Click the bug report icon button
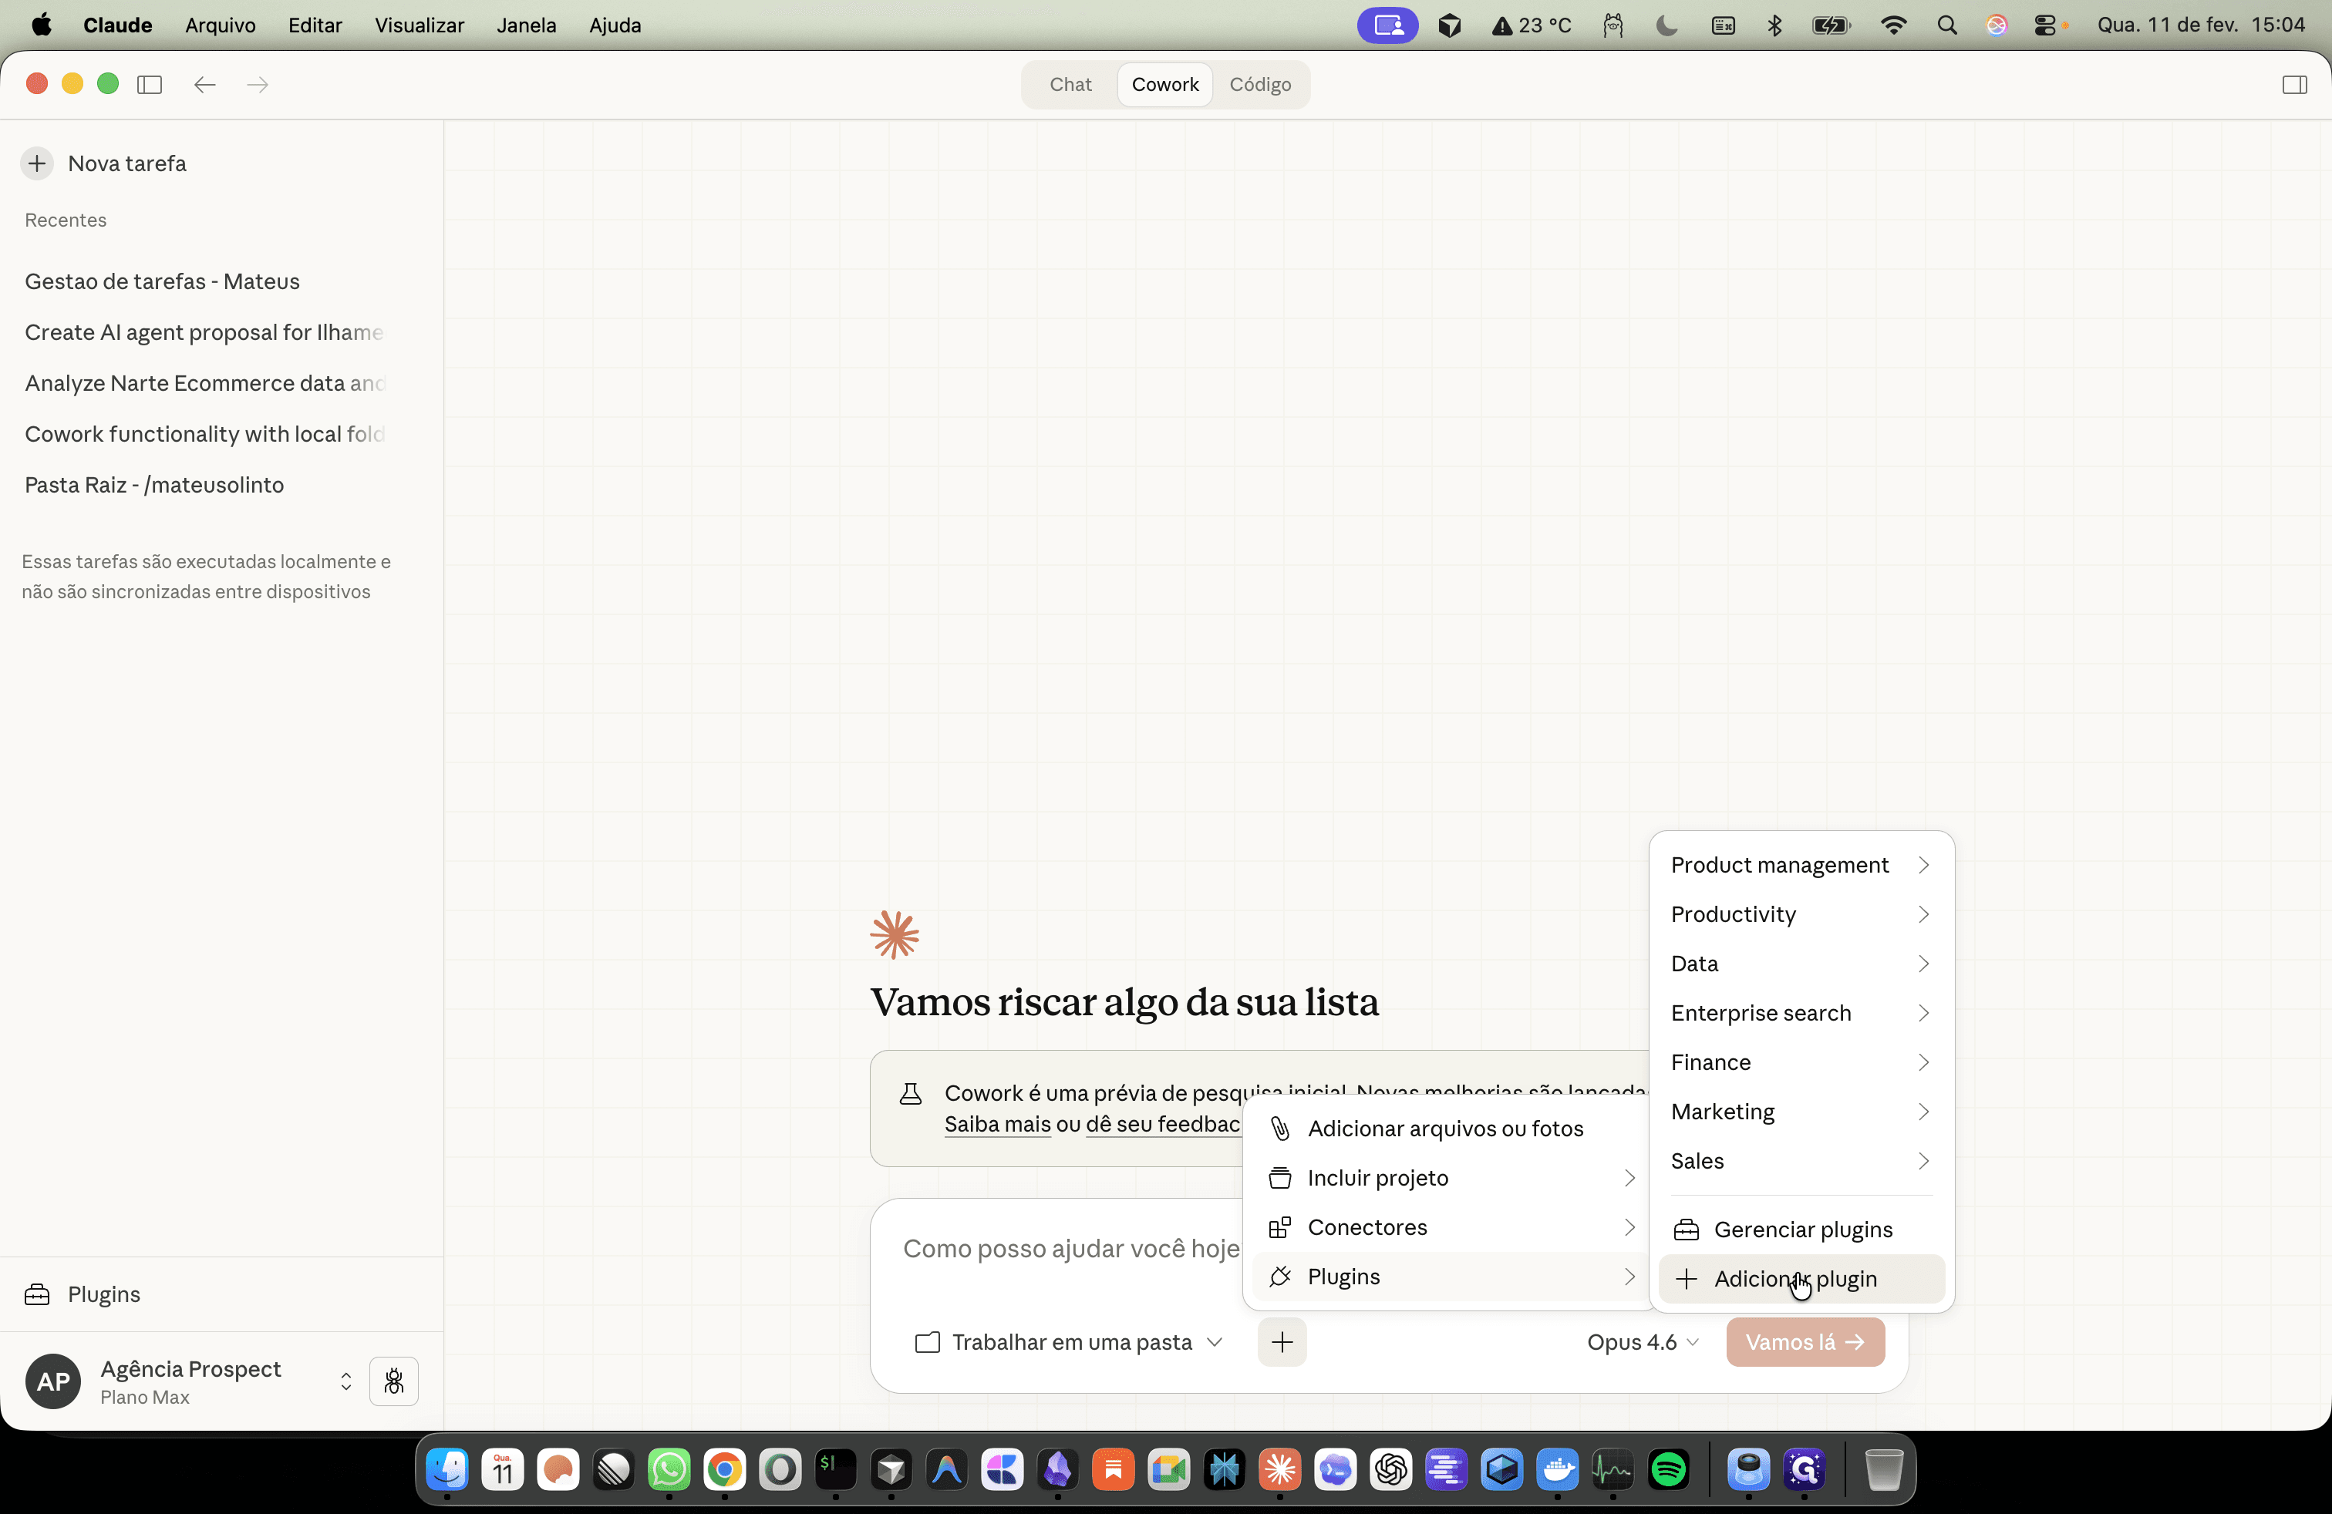Viewport: 2332px width, 1514px height. click(x=394, y=1381)
